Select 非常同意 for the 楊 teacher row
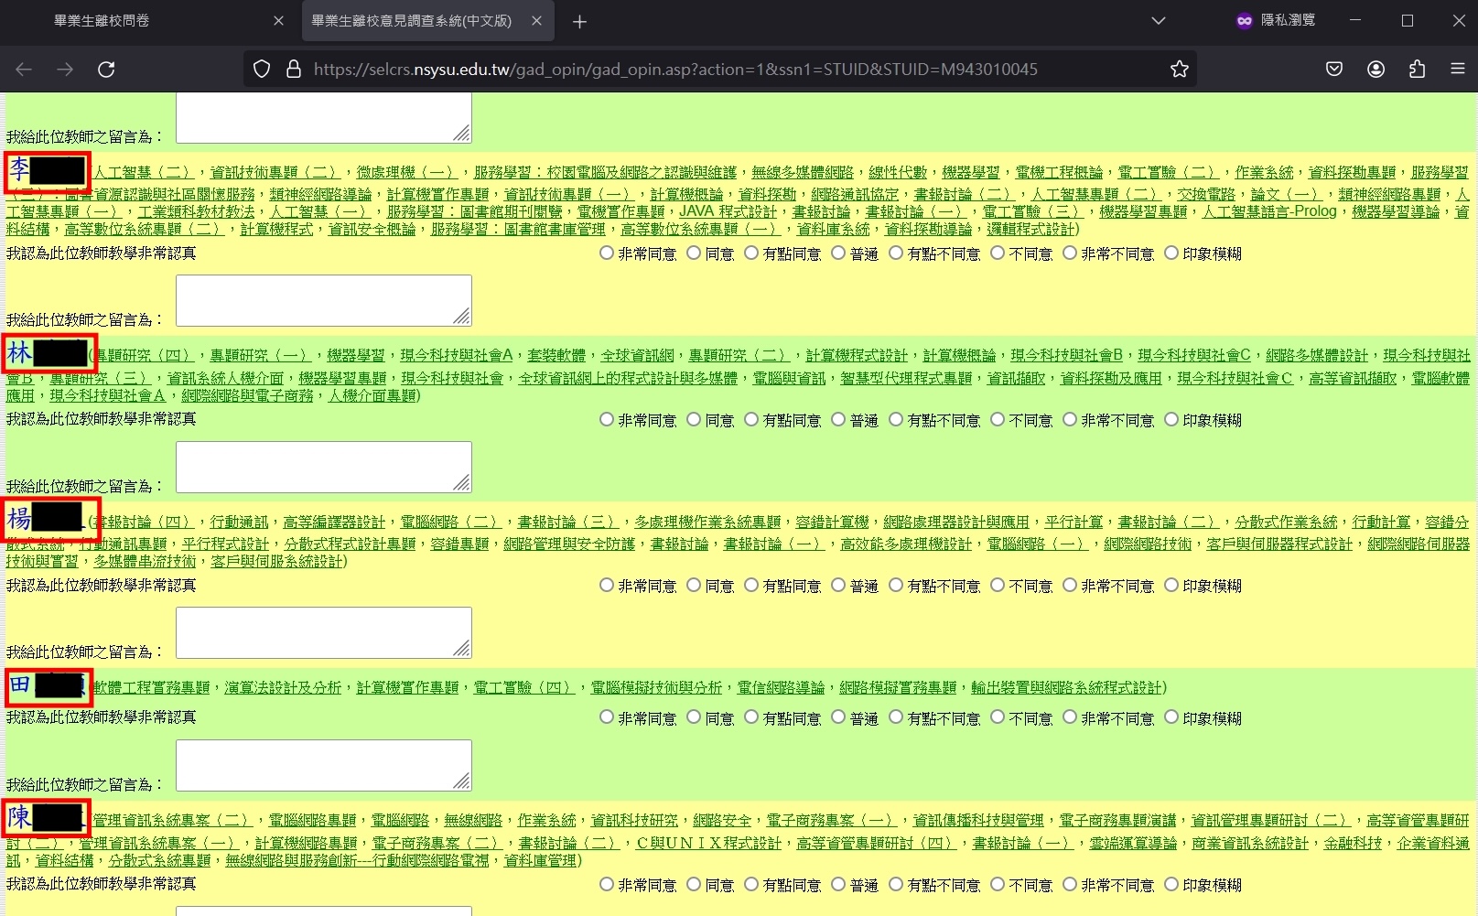Viewport: 1478px width, 916px height. point(607,586)
